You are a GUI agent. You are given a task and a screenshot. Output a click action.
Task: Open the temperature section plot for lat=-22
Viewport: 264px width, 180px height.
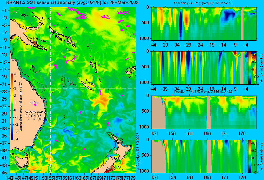pyautogui.click(x=204, y=112)
